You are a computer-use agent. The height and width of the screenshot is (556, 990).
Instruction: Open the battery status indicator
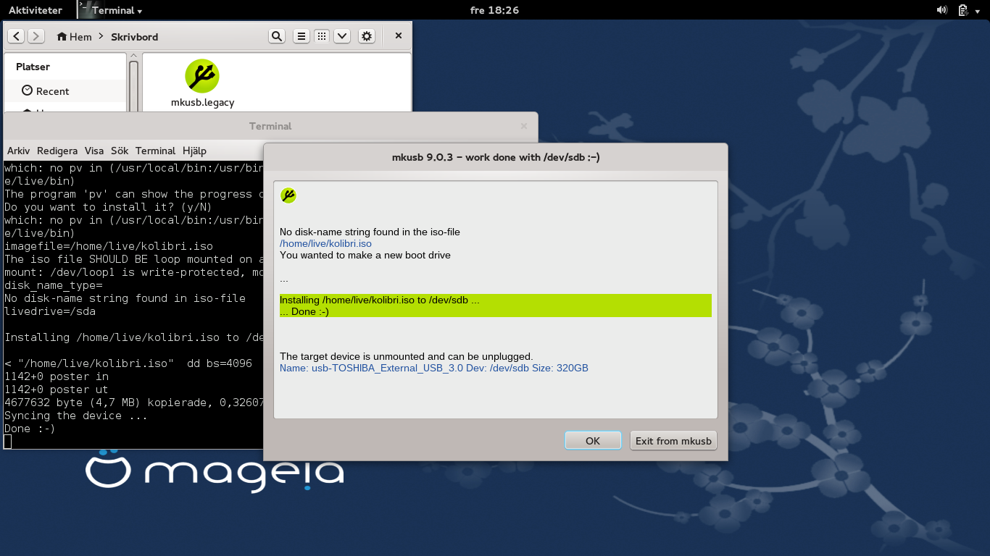pyautogui.click(x=963, y=10)
